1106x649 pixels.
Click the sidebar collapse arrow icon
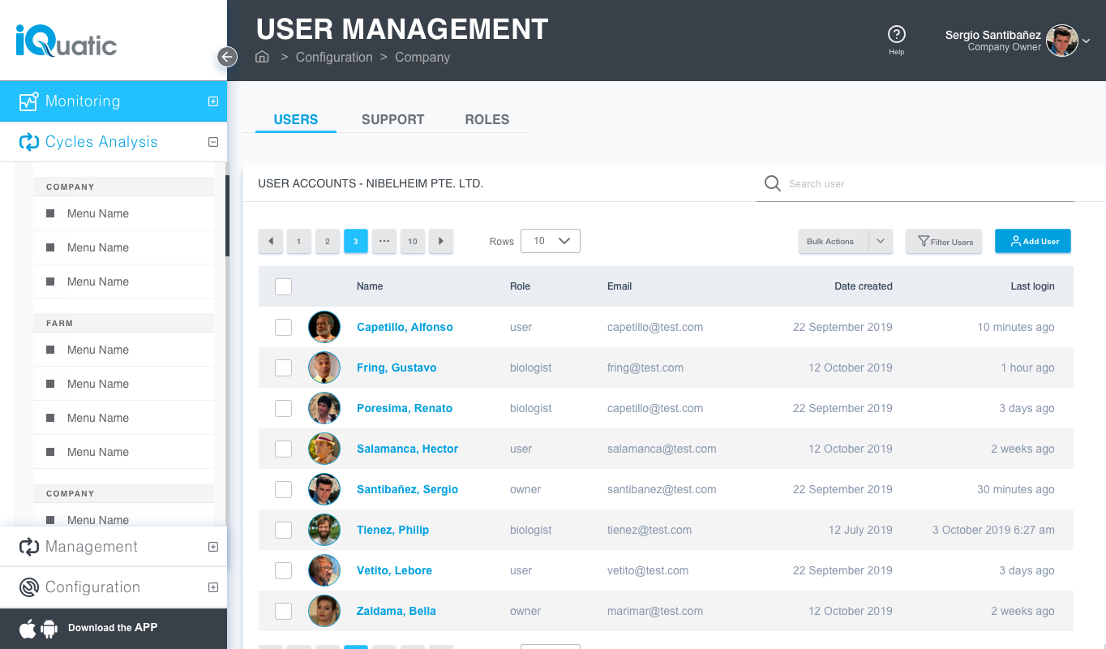(x=227, y=57)
